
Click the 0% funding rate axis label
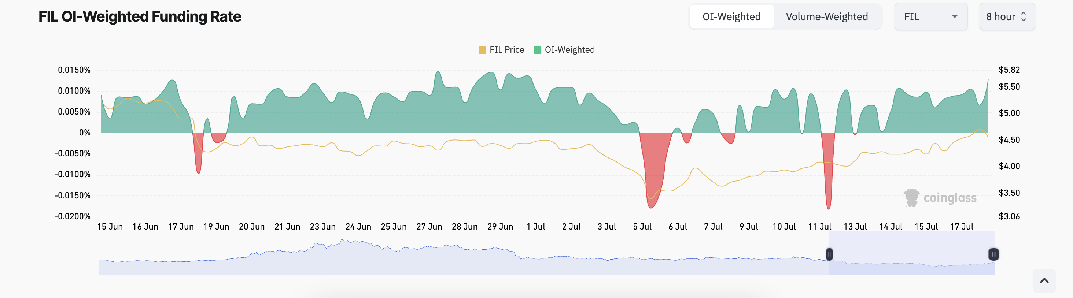(x=85, y=133)
